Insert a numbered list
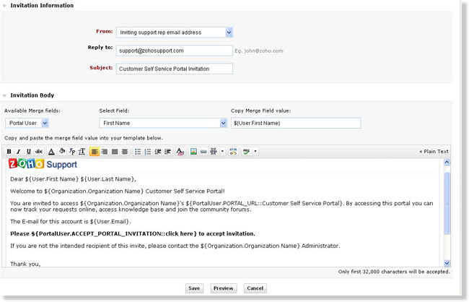 point(148,152)
